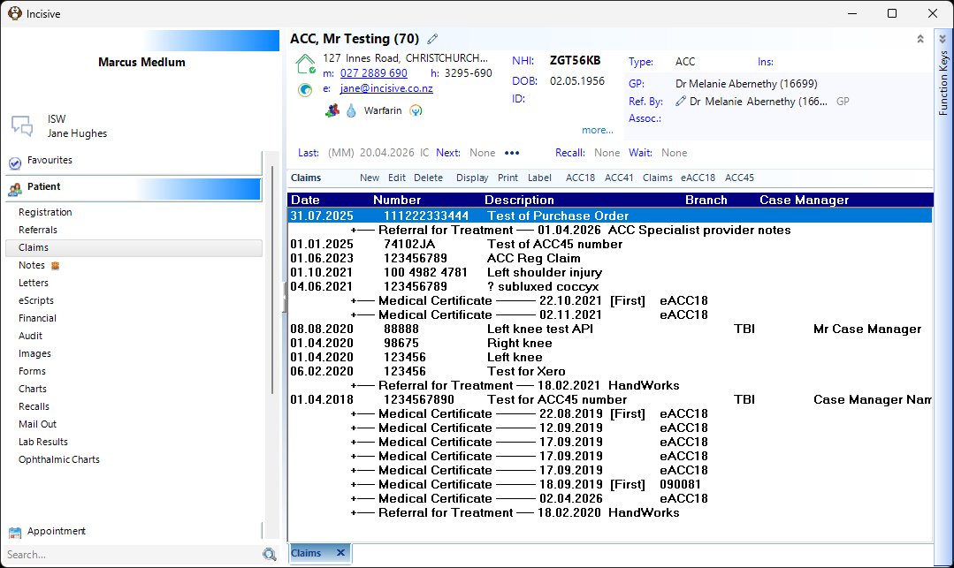Viewport: 954px width, 568px height.
Task: Select the ? subluxed coccyx claim
Action: click(610, 286)
